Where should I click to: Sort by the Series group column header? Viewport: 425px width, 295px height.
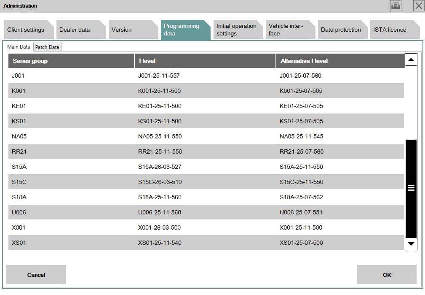point(71,61)
